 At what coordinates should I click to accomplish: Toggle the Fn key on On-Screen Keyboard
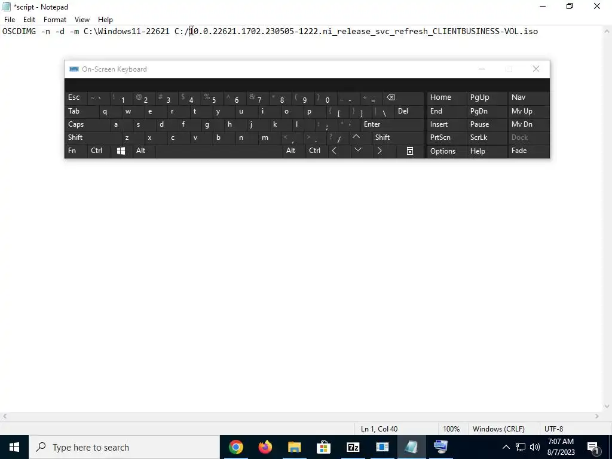76,151
